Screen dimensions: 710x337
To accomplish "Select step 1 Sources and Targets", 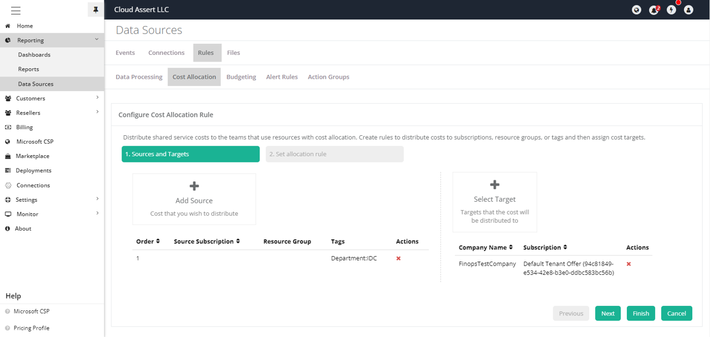I will tap(191, 154).
